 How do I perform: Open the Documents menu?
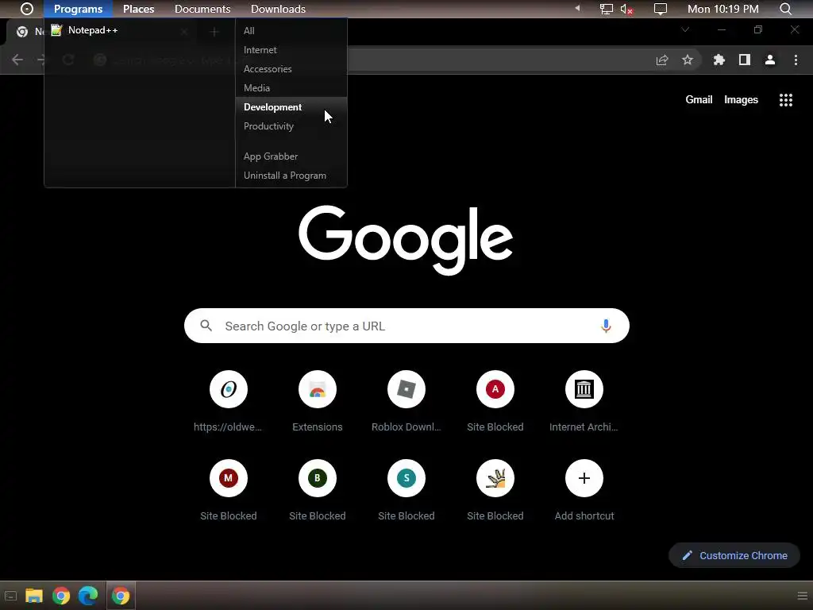[202, 9]
